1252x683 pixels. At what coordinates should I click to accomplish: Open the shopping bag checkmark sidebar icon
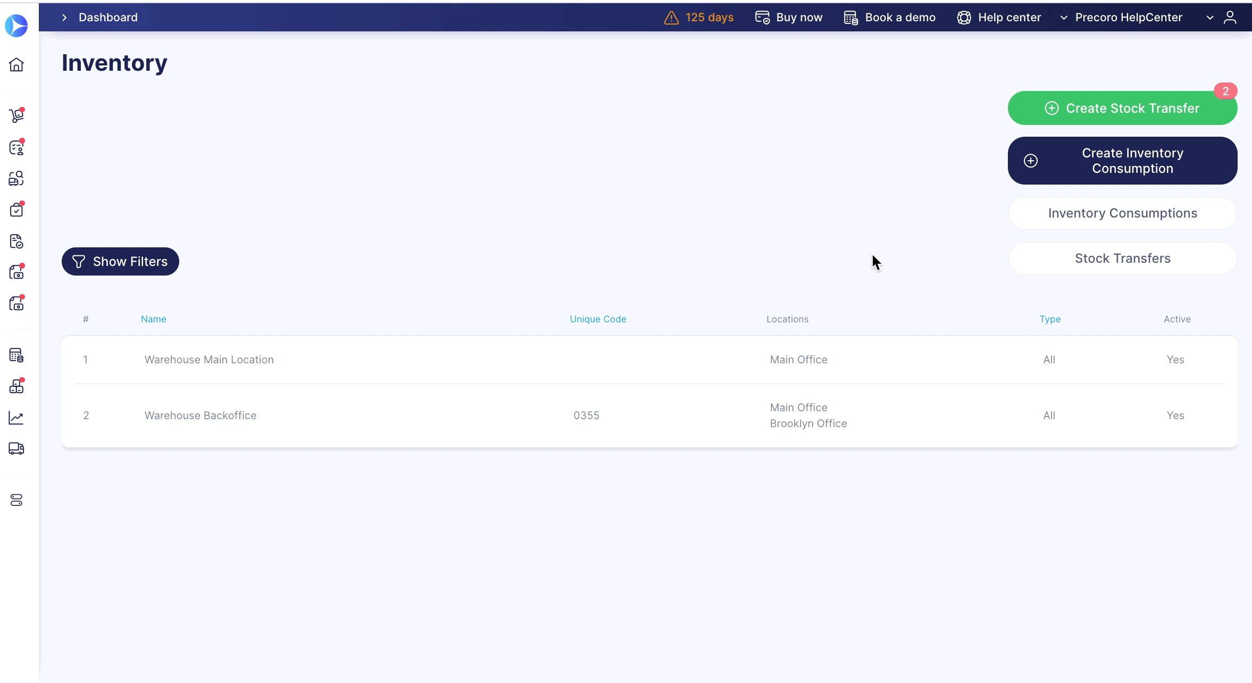[x=16, y=210]
